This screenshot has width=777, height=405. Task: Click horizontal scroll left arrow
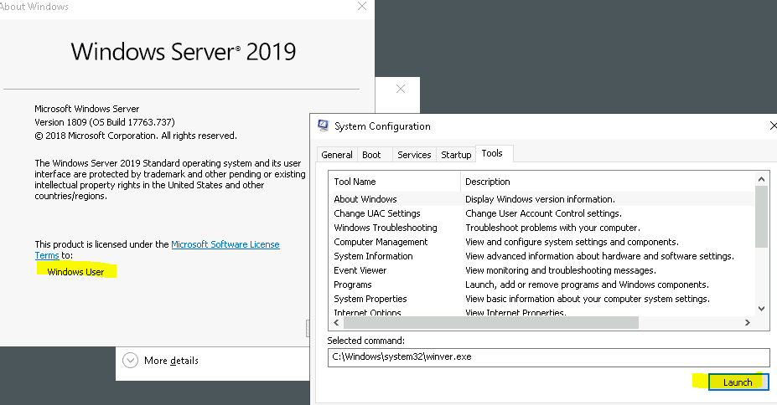[336, 322]
